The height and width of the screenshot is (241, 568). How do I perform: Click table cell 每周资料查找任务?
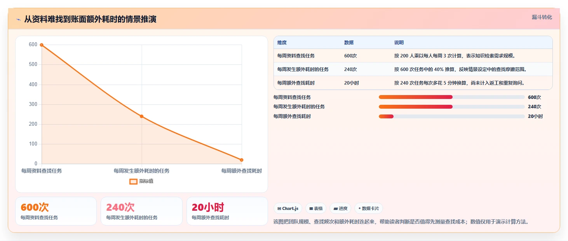[296, 56]
